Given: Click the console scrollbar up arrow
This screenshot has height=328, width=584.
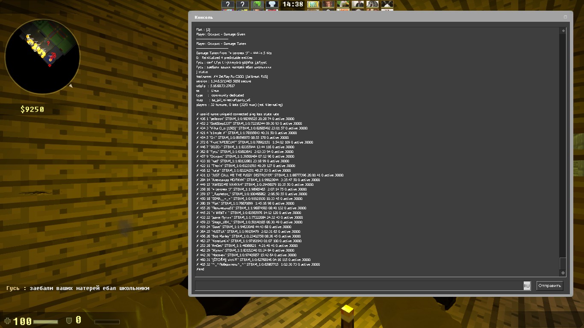Looking at the screenshot, I should click(x=563, y=31).
